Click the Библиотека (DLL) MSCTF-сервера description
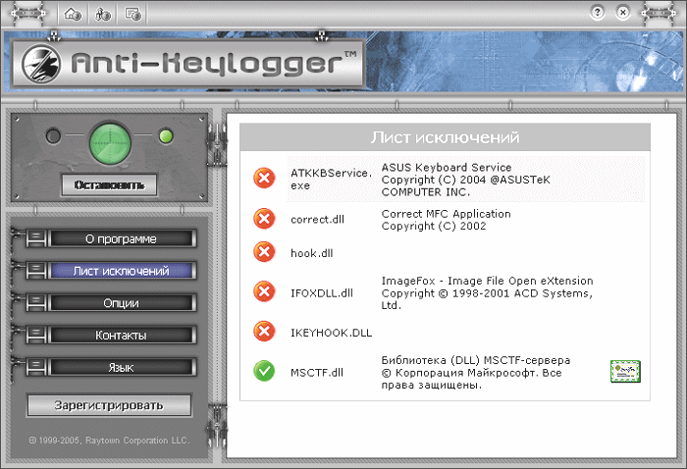The image size is (687, 469). pyautogui.click(x=476, y=373)
